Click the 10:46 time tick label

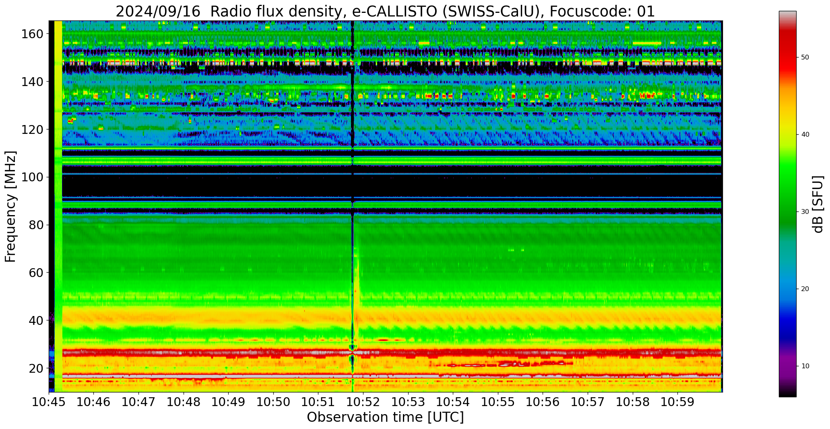(94, 402)
